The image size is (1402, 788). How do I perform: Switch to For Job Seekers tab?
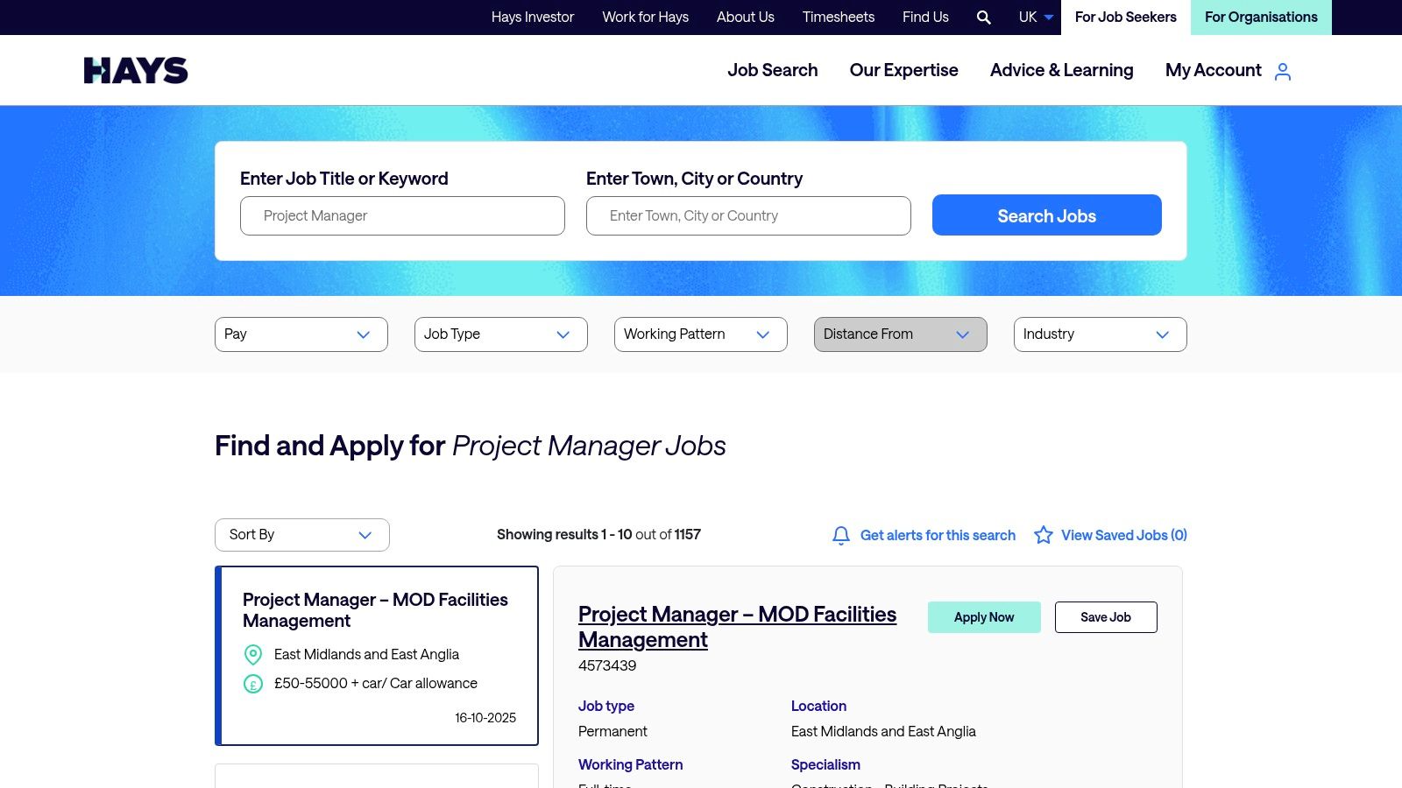coord(1126,18)
